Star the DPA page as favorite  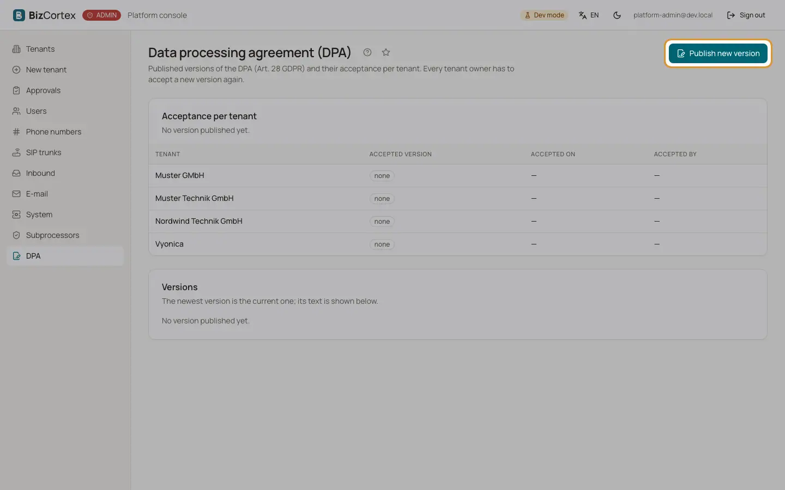click(x=386, y=52)
